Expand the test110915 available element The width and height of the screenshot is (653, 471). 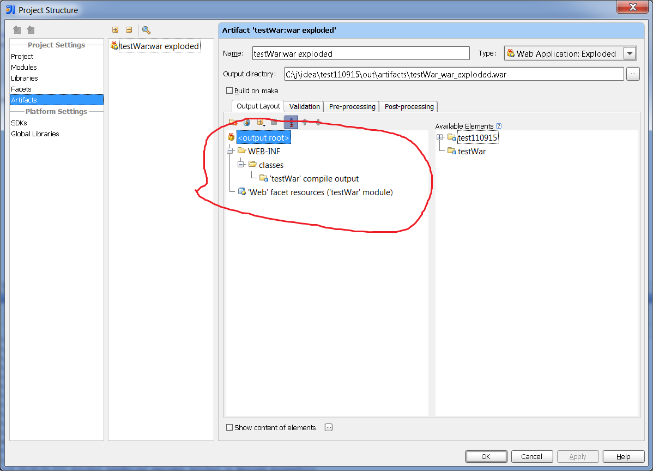point(440,137)
